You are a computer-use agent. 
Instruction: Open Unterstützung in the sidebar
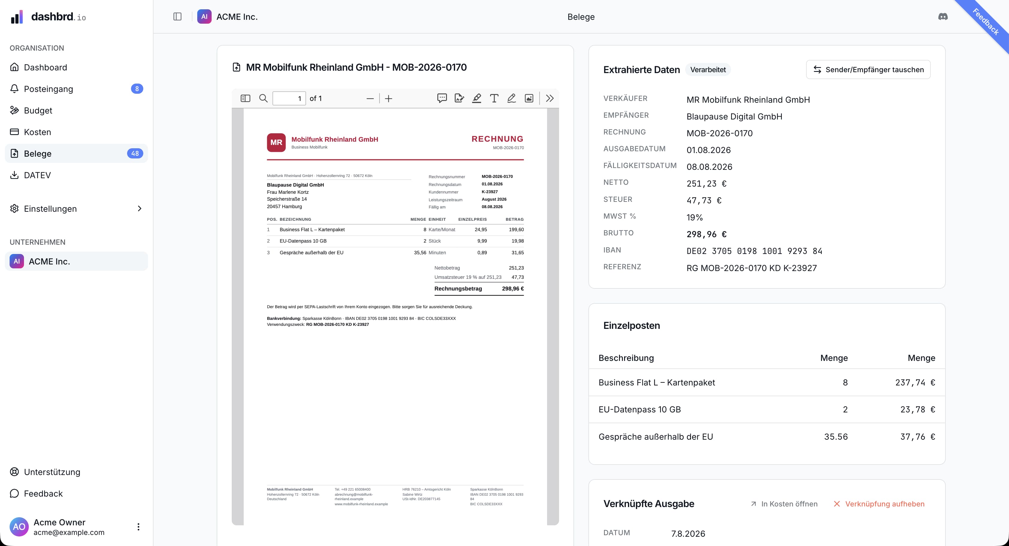76,472
